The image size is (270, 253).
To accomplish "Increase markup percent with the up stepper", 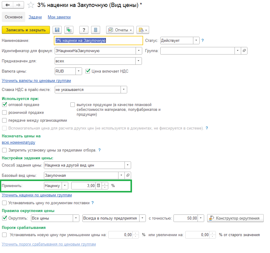I will (x=105, y=184).
